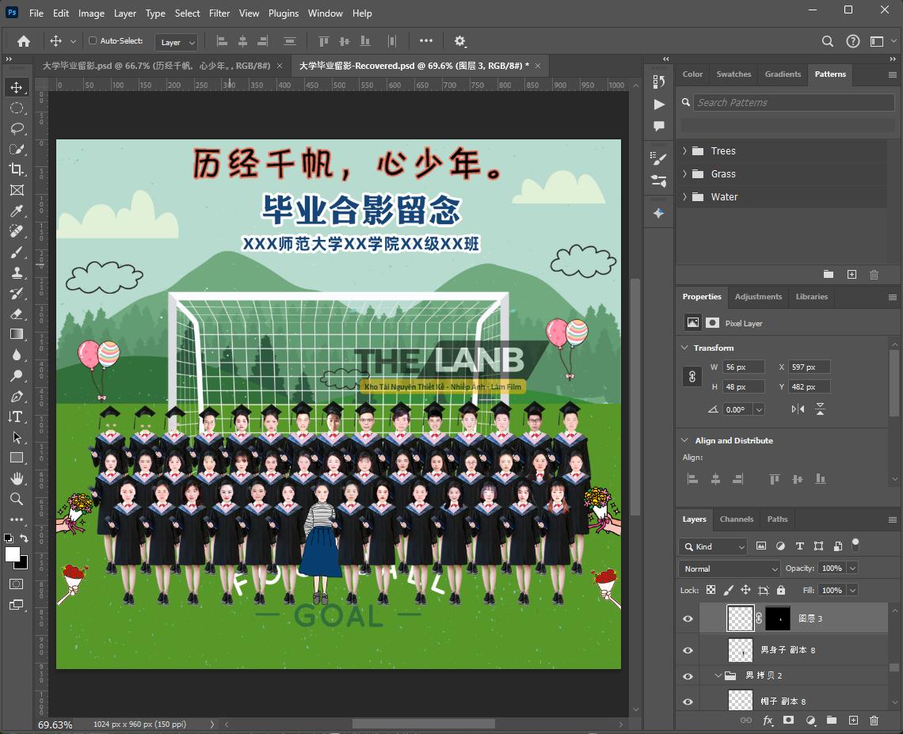Switch to the Channels tab
Viewport: 903px width, 734px height.
click(x=736, y=519)
